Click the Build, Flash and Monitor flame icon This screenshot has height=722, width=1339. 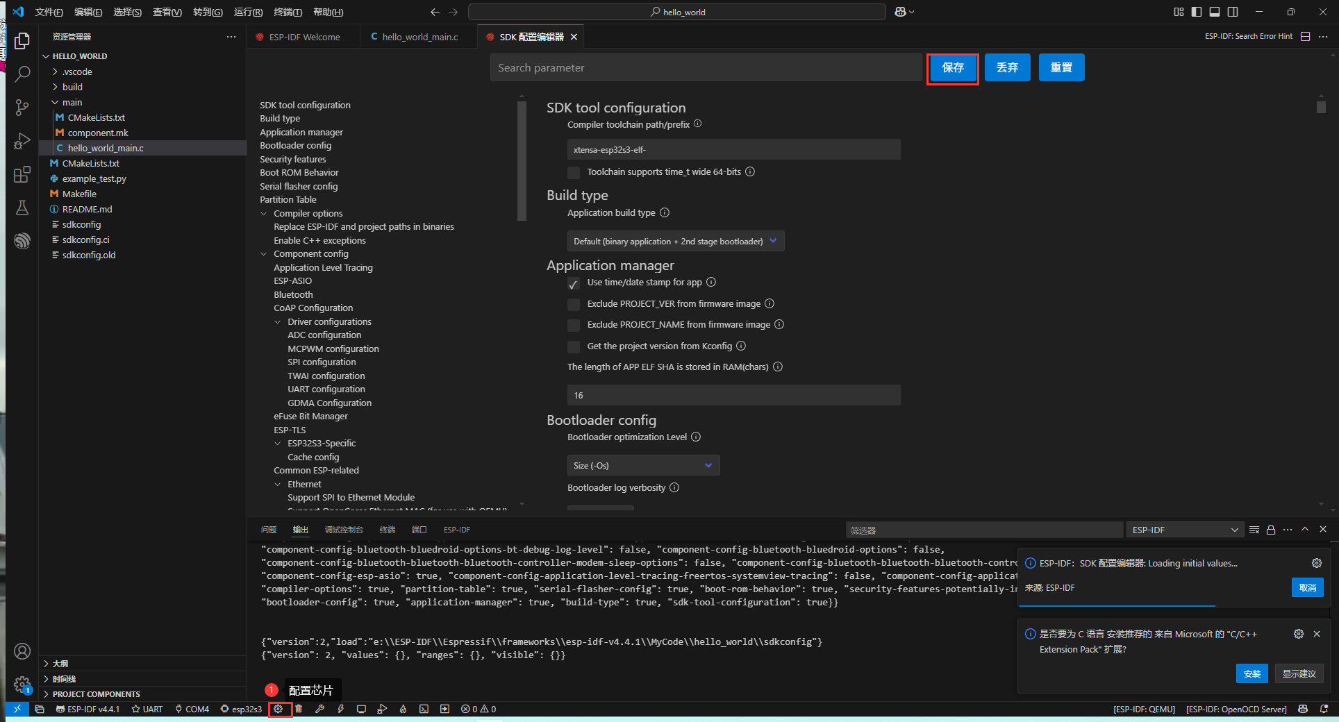coord(403,709)
